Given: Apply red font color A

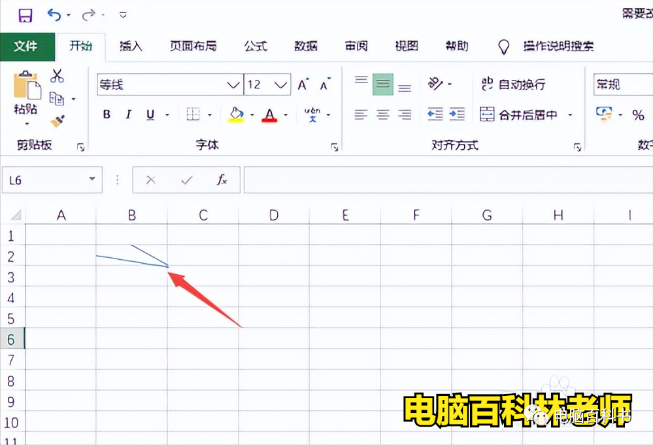Looking at the screenshot, I should click(x=270, y=115).
